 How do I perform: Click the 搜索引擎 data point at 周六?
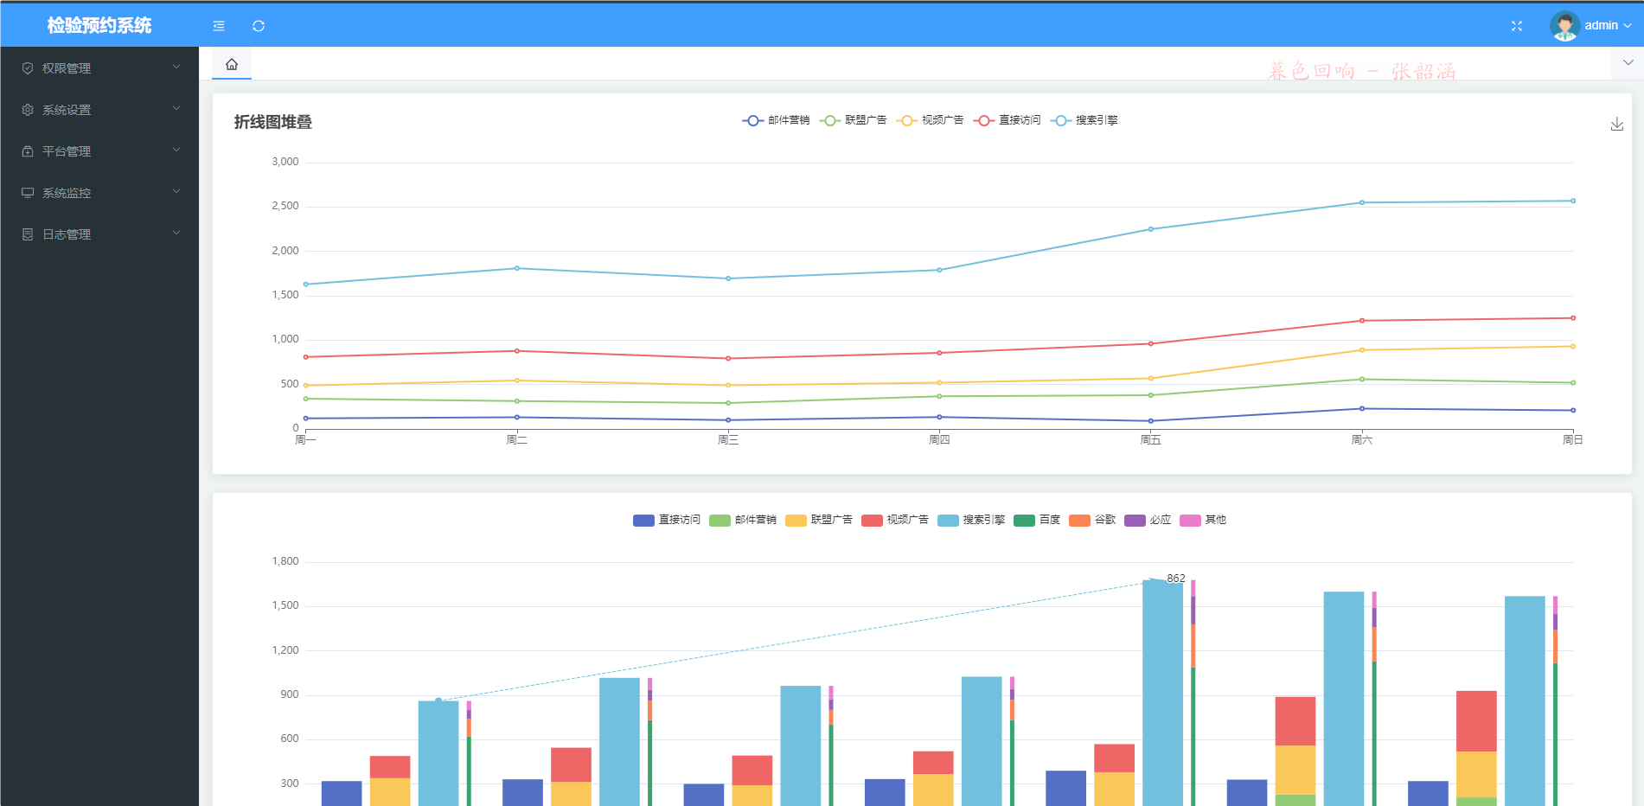click(1362, 202)
